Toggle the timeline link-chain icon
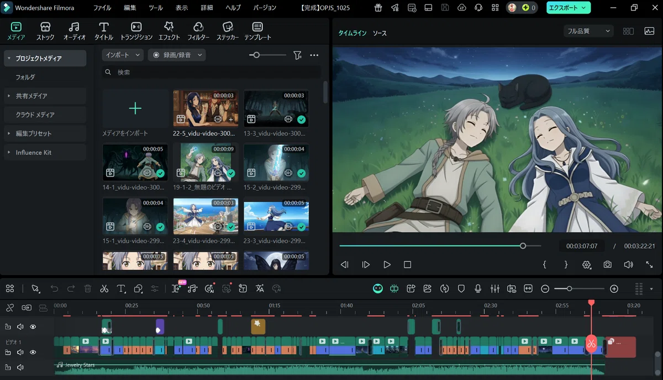The width and height of the screenshot is (663, 380). click(x=10, y=308)
